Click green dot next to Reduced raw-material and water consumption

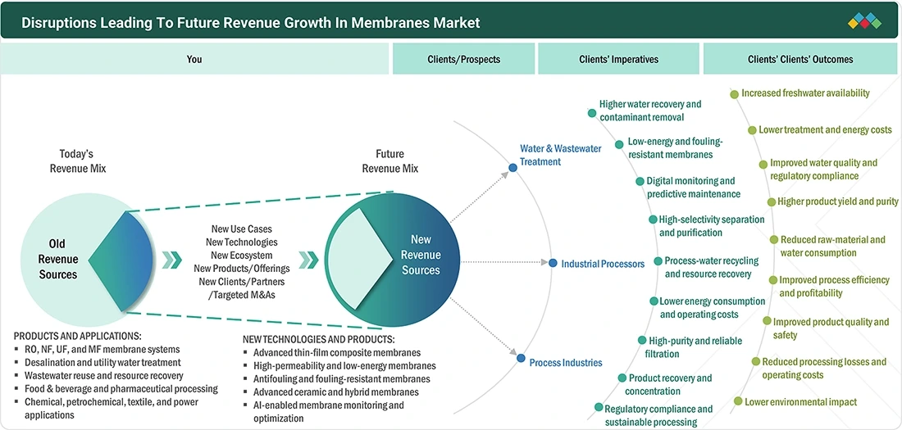[774, 240]
